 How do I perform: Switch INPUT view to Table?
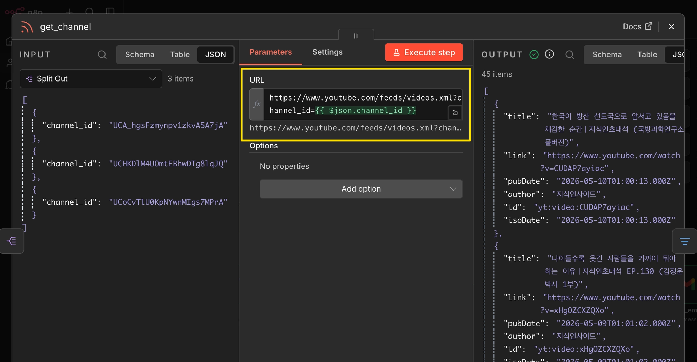coord(180,55)
